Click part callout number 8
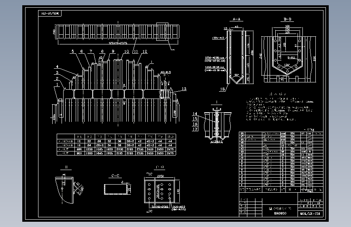This screenshot has height=227, width=351. click(102, 51)
